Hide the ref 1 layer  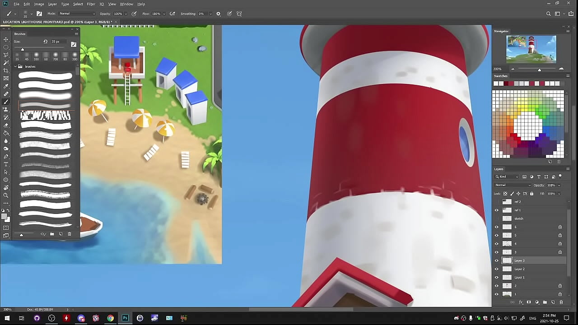(497, 210)
